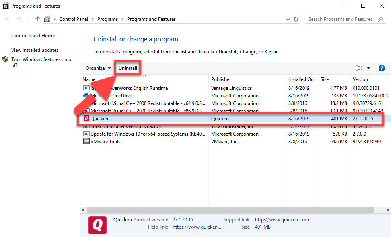Click the change view icon

coord(359,68)
